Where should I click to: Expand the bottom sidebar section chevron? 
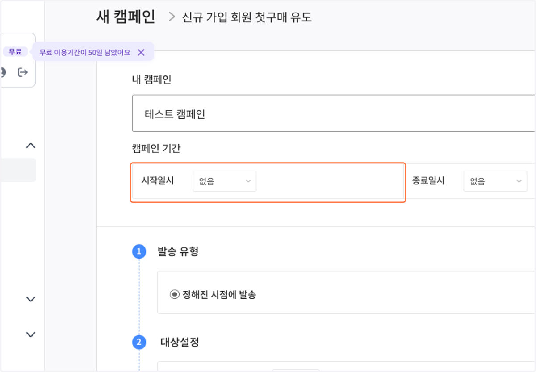(30, 334)
